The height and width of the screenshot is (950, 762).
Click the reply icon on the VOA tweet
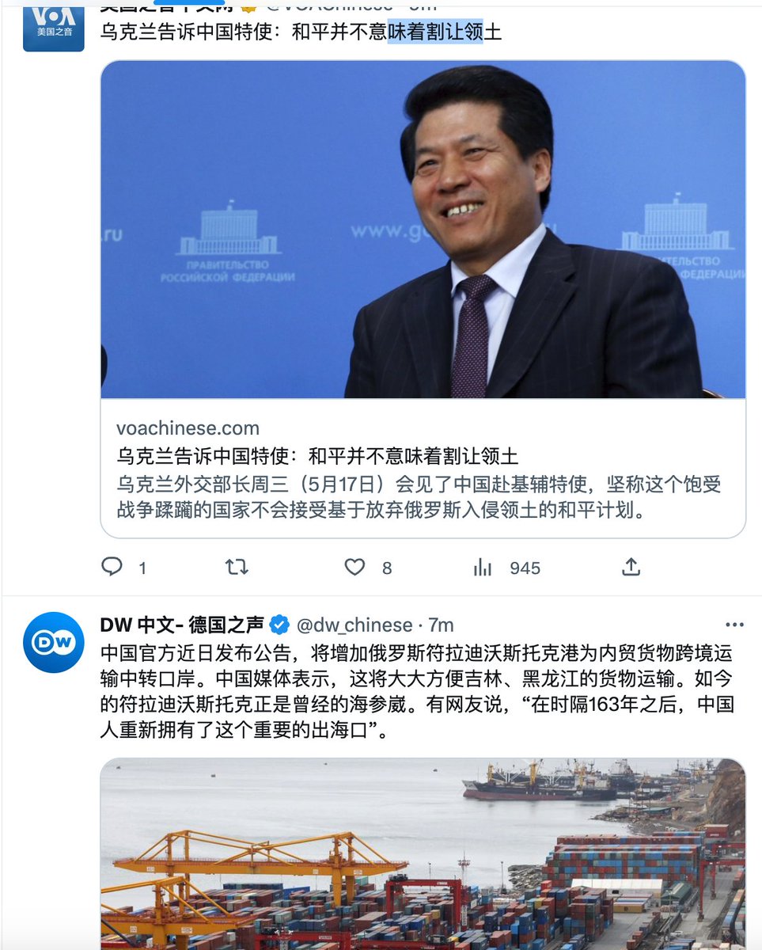tap(112, 567)
